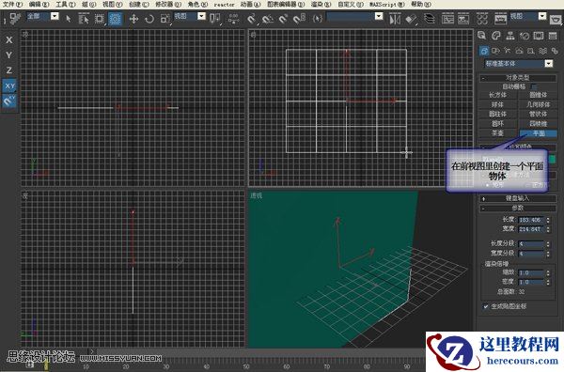Select Space Warps category icon
Screen dimensions: 564x372
[542, 51]
